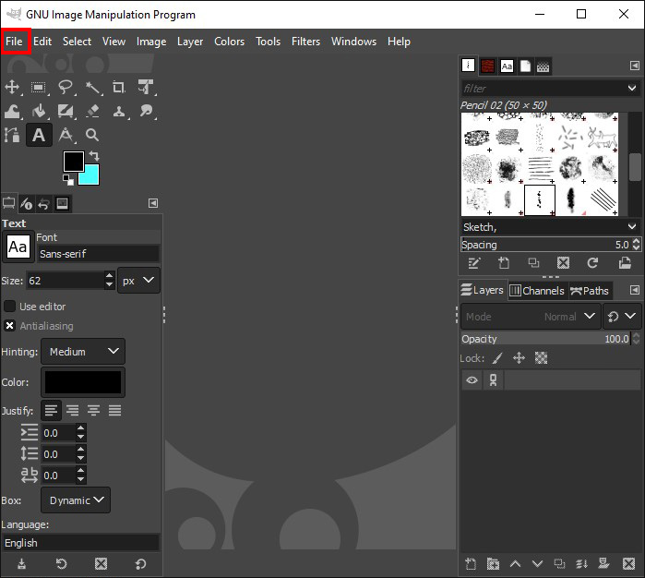This screenshot has width=645, height=578.
Task: Select the Move tool in the toolbox
Action: coord(12,88)
